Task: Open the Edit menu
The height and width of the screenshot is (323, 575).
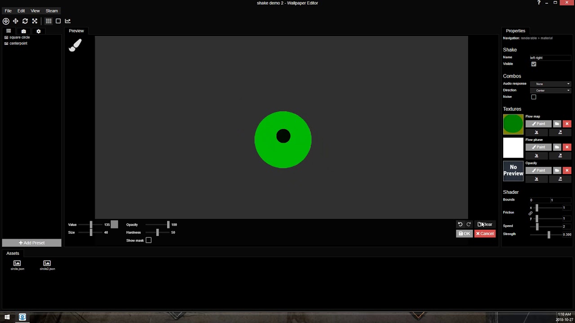Action: (x=21, y=11)
